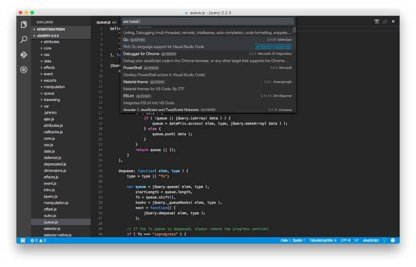Image resolution: width=416 pixels, height=267 pixels.
Task: Open the Explorer view in the activity bar
Action: coord(24,25)
